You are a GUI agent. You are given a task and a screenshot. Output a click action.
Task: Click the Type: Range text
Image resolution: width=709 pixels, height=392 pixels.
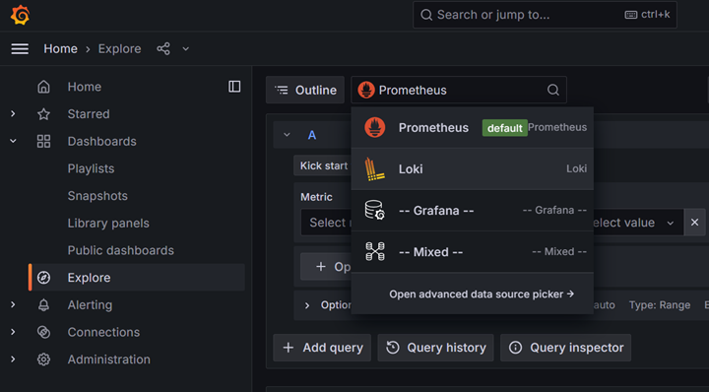click(x=660, y=305)
